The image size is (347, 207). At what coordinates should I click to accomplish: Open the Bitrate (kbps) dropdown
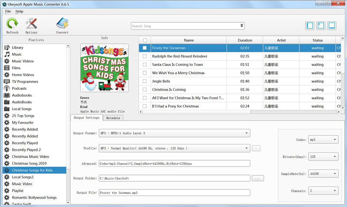pyautogui.click(x=323, y=157)
